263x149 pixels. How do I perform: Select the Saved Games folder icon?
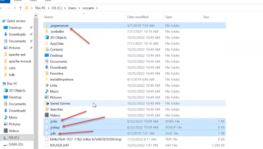(47, 104)
